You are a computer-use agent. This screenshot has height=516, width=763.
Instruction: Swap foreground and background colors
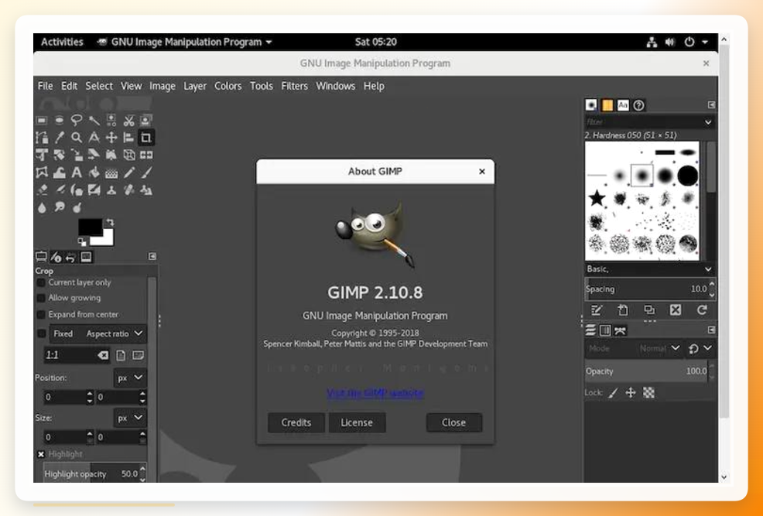[x=111, y=222]
